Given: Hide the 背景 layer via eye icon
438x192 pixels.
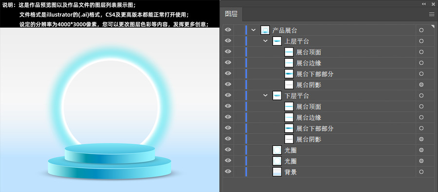Looking at the screenshot, I should [228, 172].
